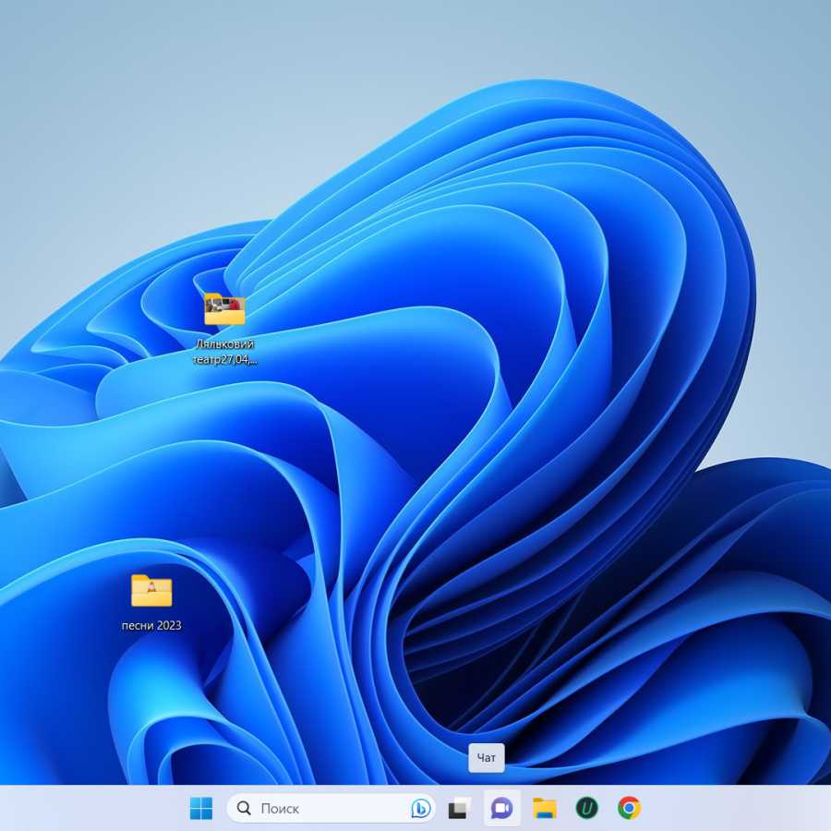
Task: Click empty taskbar space left of Start
Action: 92,808
